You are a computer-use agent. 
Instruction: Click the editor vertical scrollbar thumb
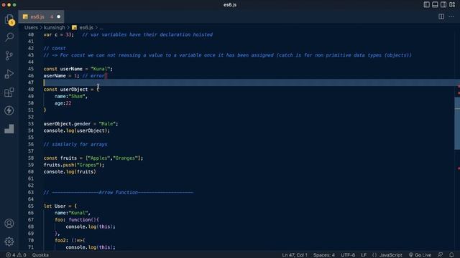[x=457, y=123]
